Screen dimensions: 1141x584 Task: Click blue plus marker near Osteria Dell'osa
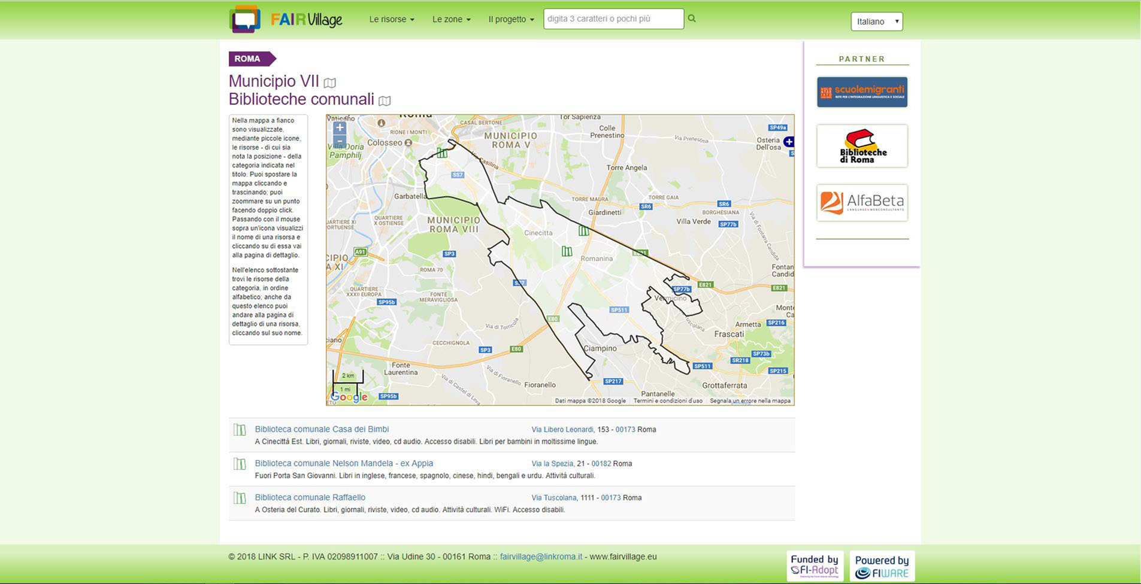click(789, 142)
